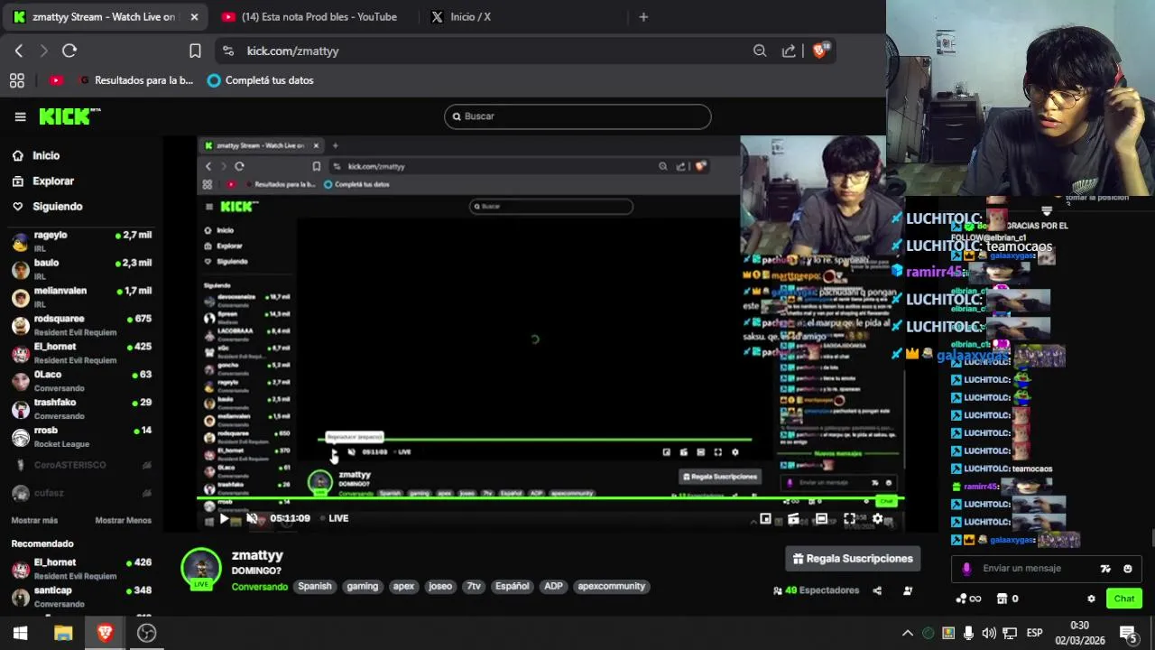Open baulo channel in sidebar
Image resolution: width=1155 pixels, height=650 pixels.
pyautogui.click(x=81, y=269)
